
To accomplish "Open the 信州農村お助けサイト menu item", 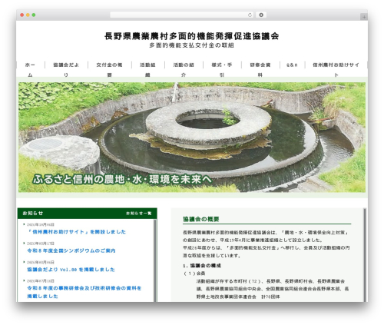I will pyautogui.click(x=336, y=70).
